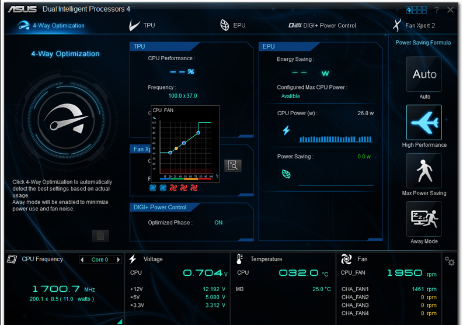
Task: Enable Away Mode sleeping monitor icon
Action: point(424,219)
